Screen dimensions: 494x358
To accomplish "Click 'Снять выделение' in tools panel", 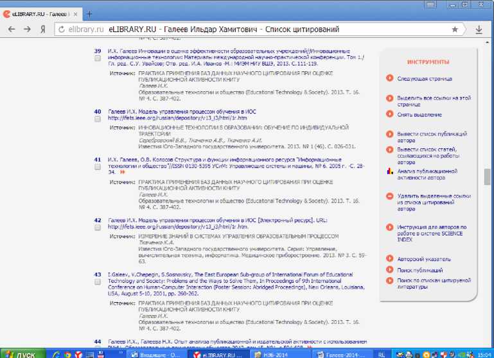I will [419, 115].
